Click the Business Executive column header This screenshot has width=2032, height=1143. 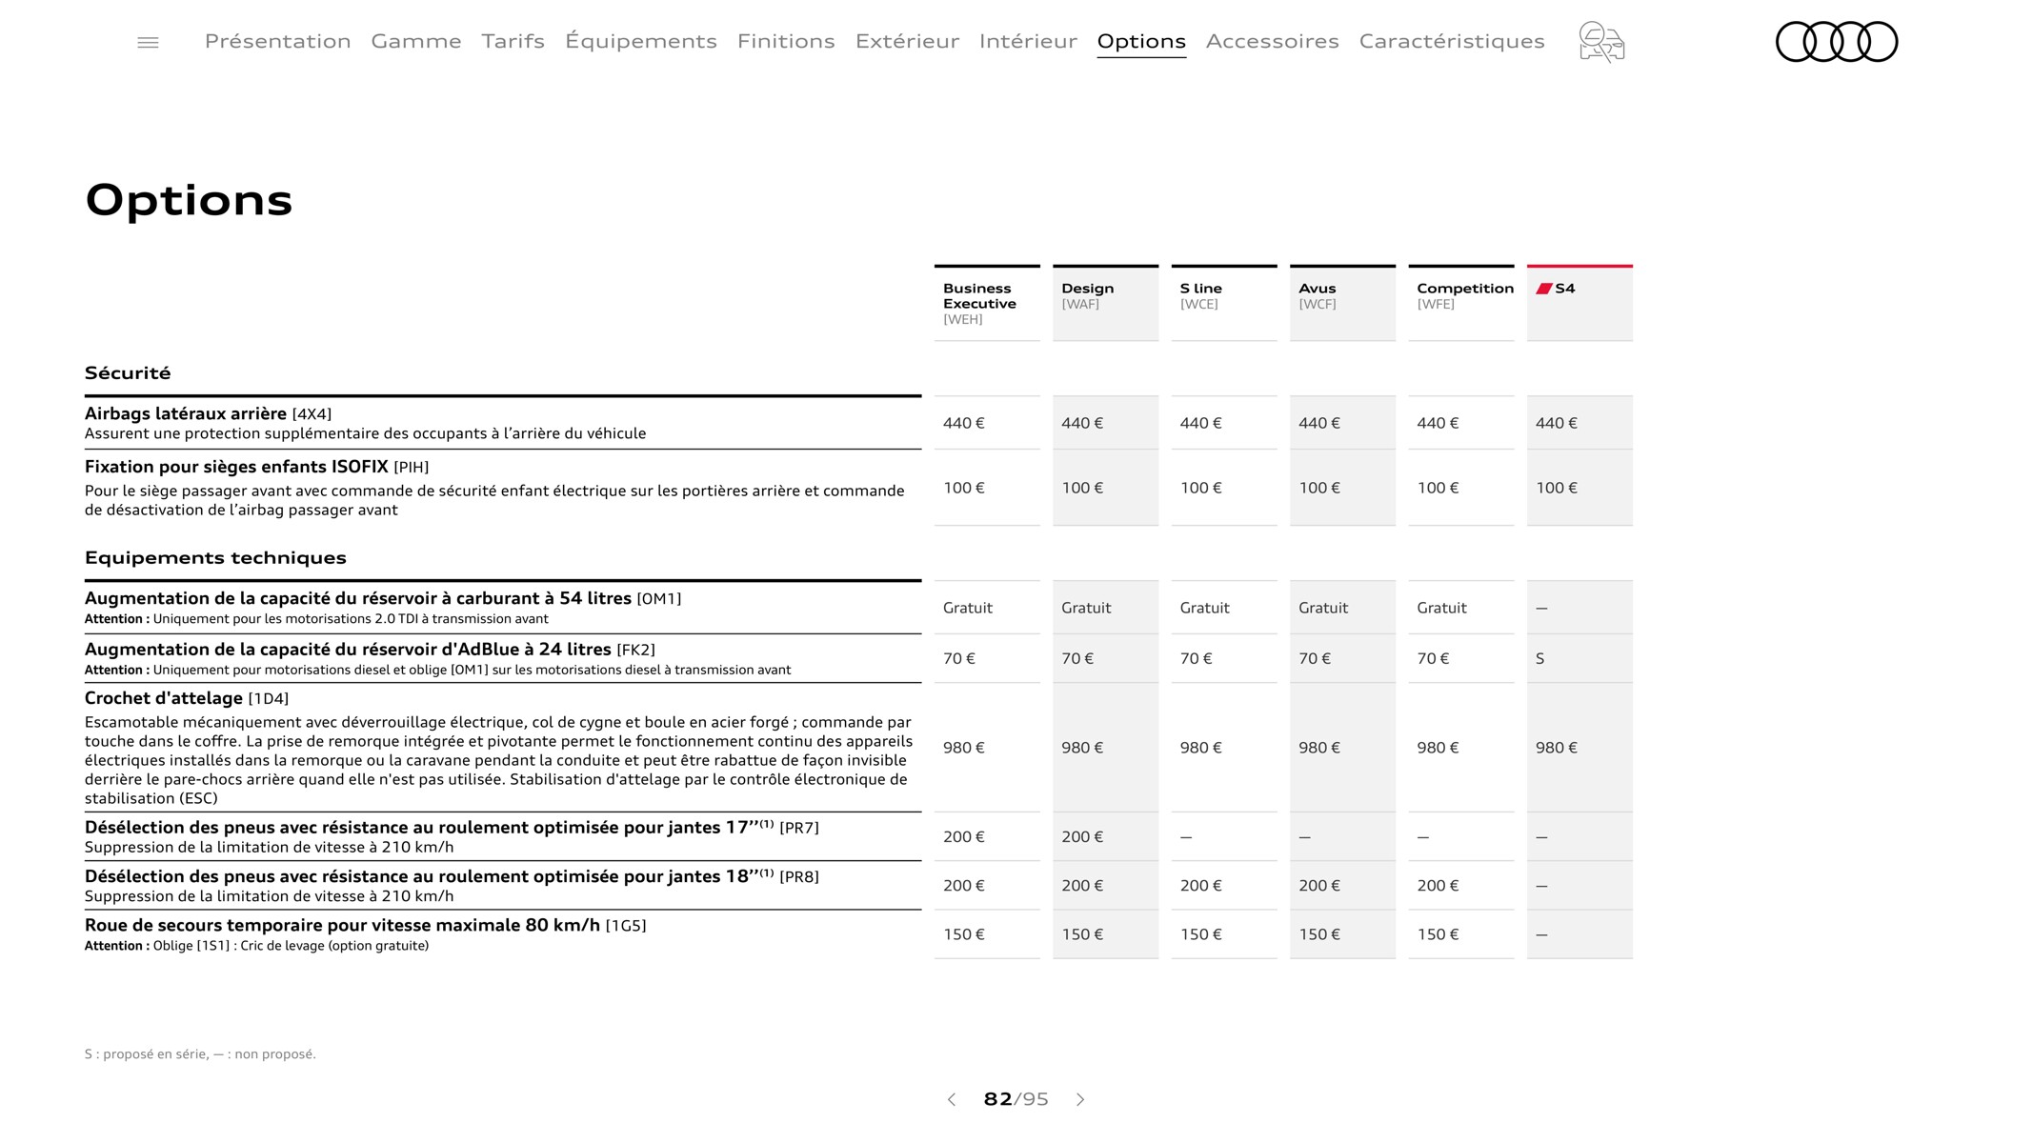pyautogui.click(x=987, y=303)
